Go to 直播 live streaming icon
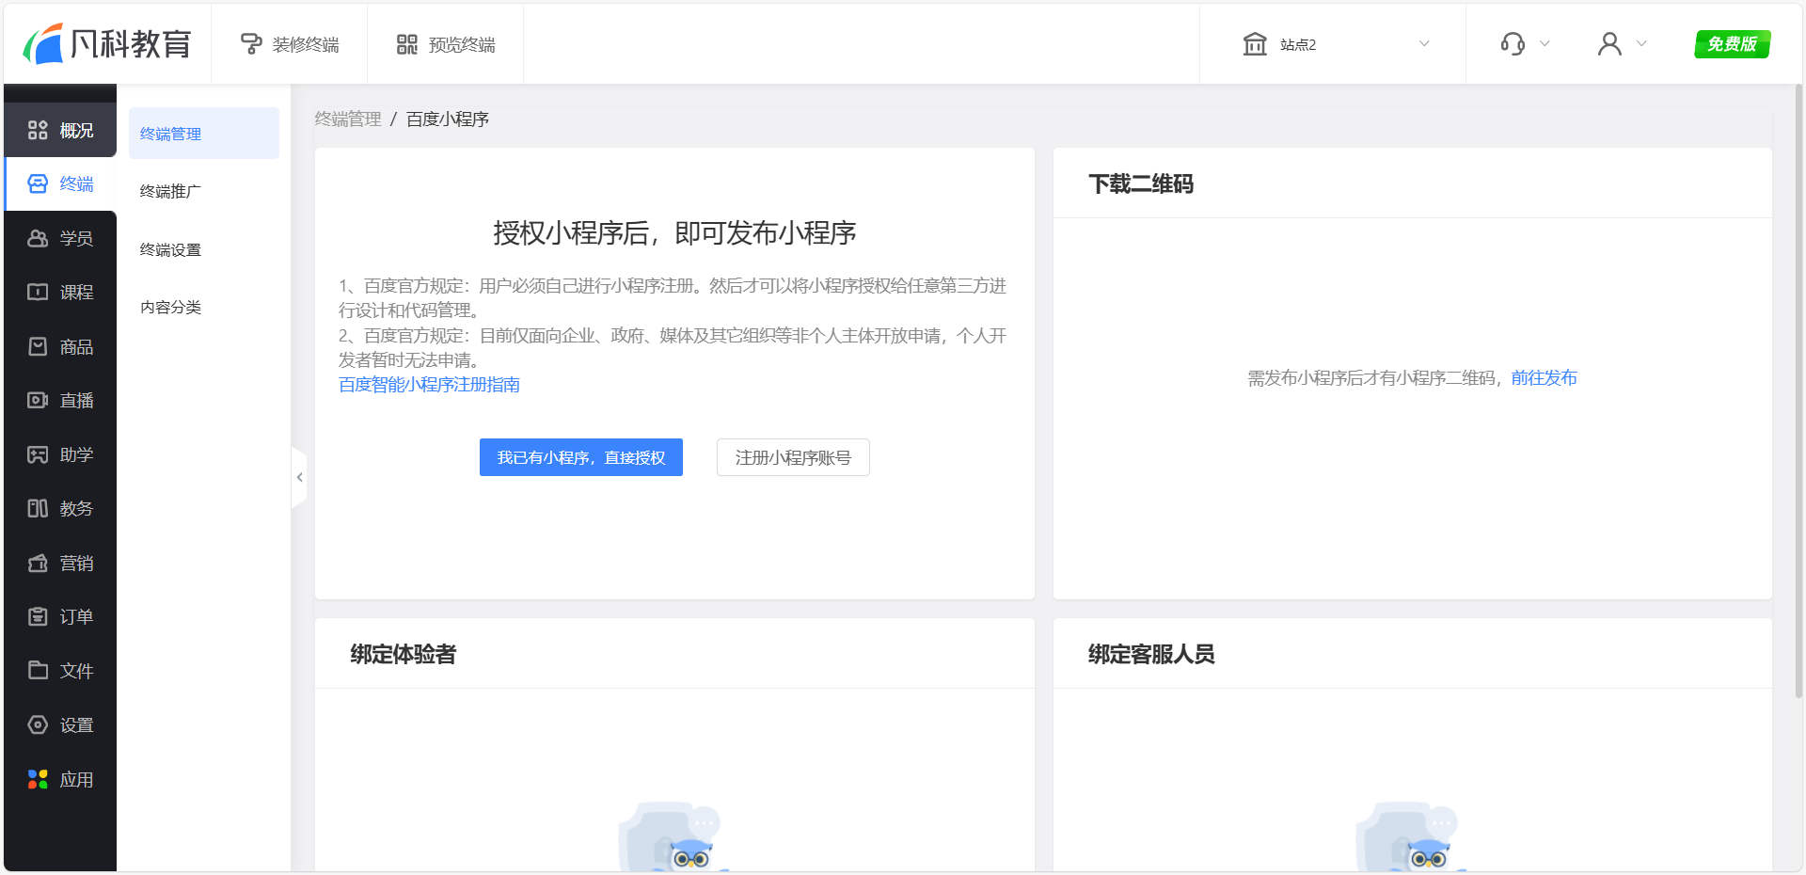This screenshot has width=1806, height=875. [x=38, y=401]
